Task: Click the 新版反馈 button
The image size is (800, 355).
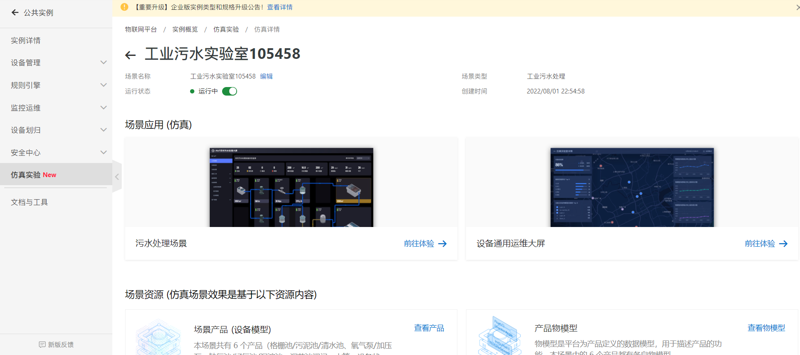Action: [56, 344]
